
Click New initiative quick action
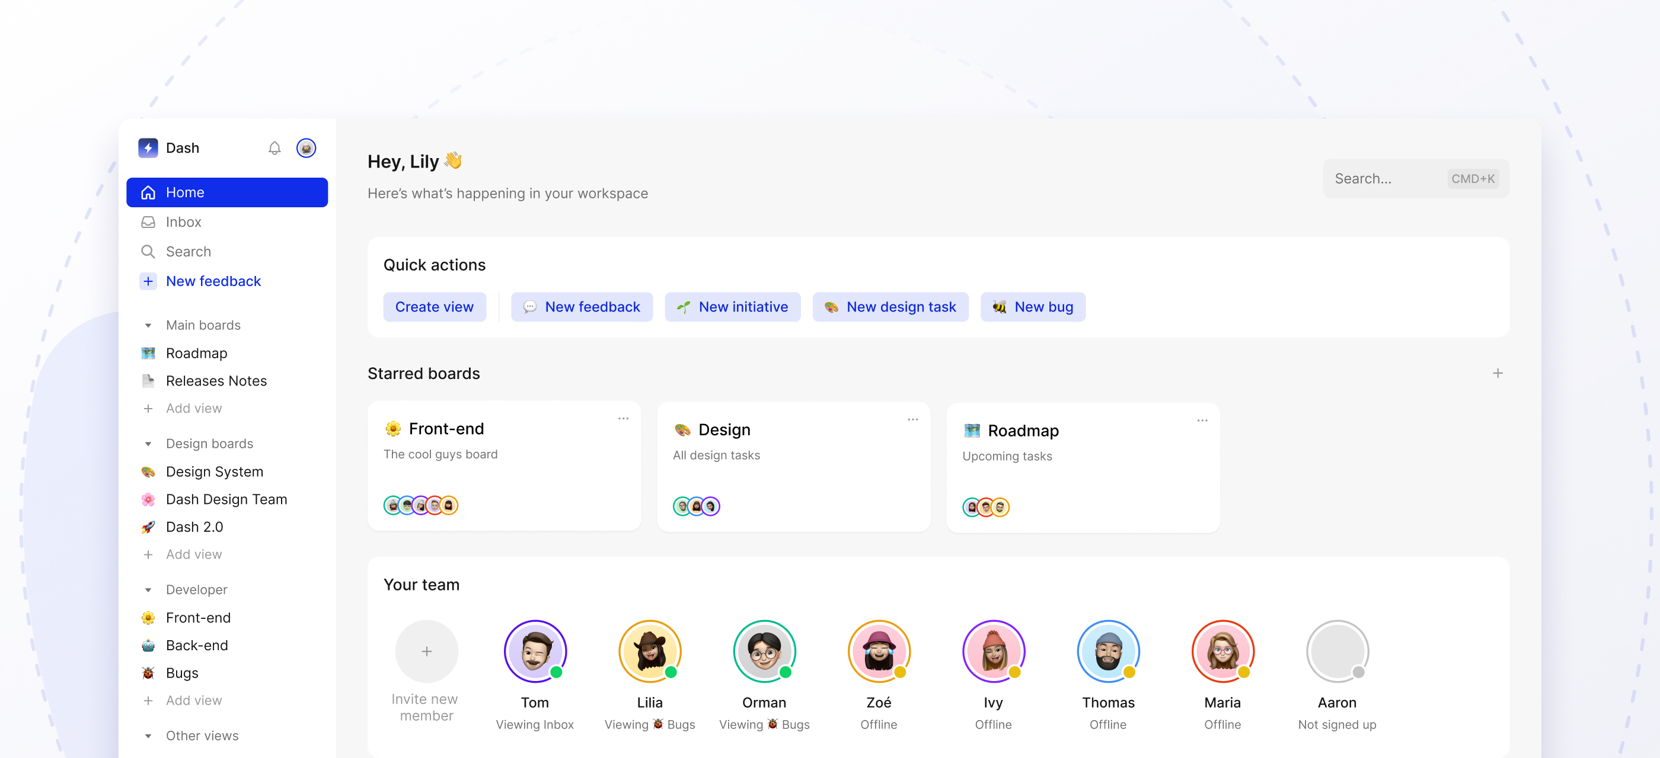click(x=733, y=307)
